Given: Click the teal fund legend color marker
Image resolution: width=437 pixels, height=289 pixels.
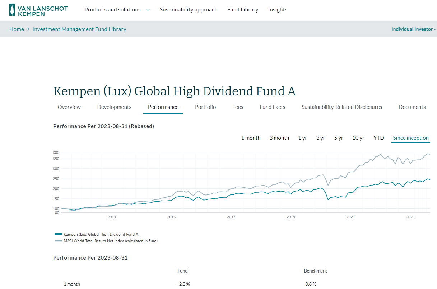Looking at the screenshot, I should point(58,234).
